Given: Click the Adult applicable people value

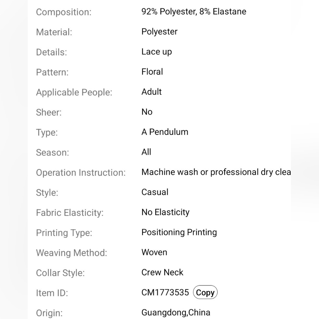Looking at the screenshot, I should pos(152,92).
